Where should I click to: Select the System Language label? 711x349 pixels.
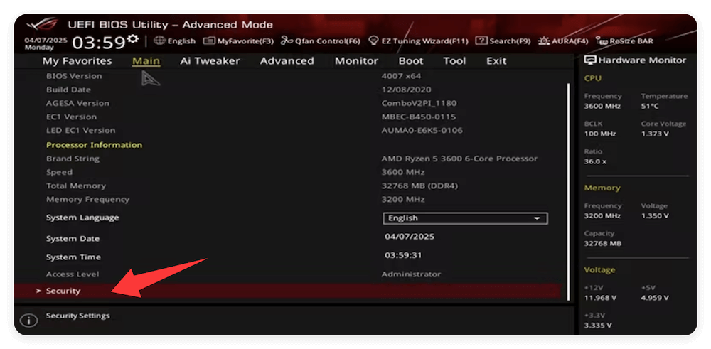click(82, 218)
